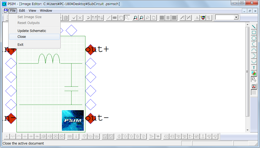Click the zoom out magnifier icon
Screen dimensions: 260x148
pos(141,18)
